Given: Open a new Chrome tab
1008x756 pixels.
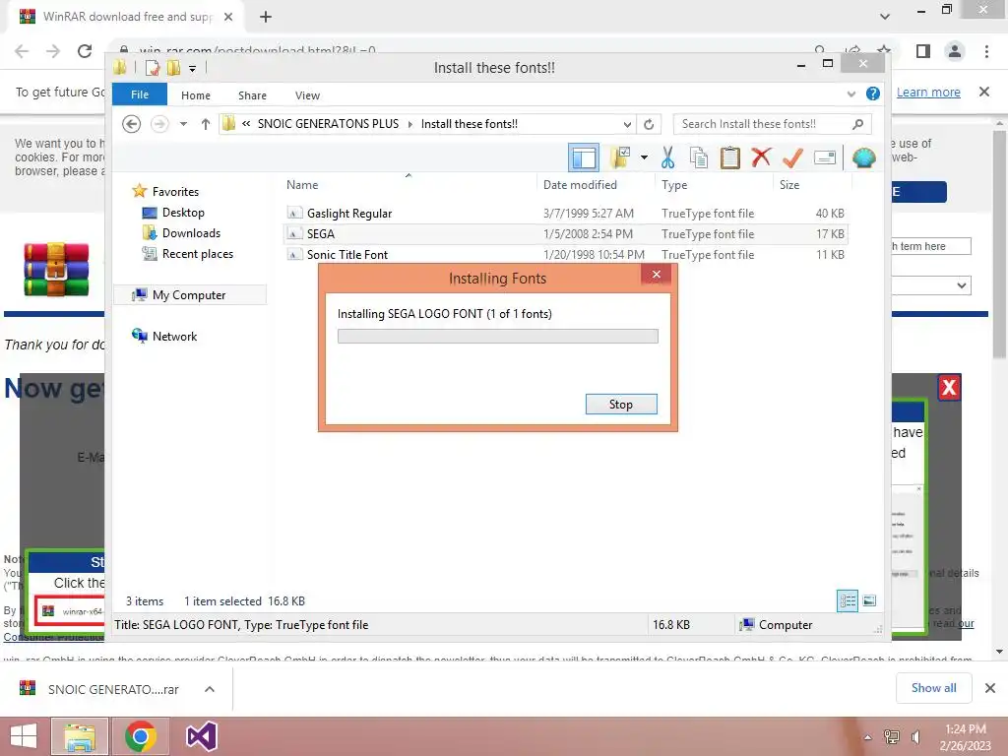Looking at the screenshot, I should (x=266, y=17).
